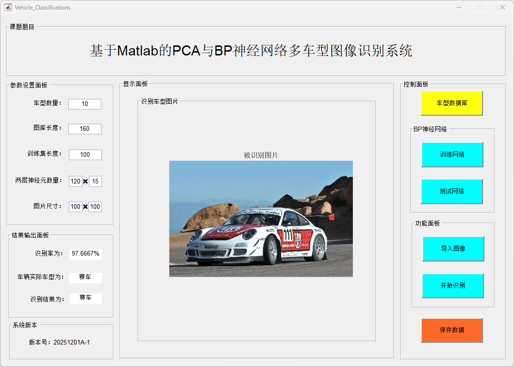Start recognition with 开始识别 button
The image size is (514, 367).
tap(453, 286)
